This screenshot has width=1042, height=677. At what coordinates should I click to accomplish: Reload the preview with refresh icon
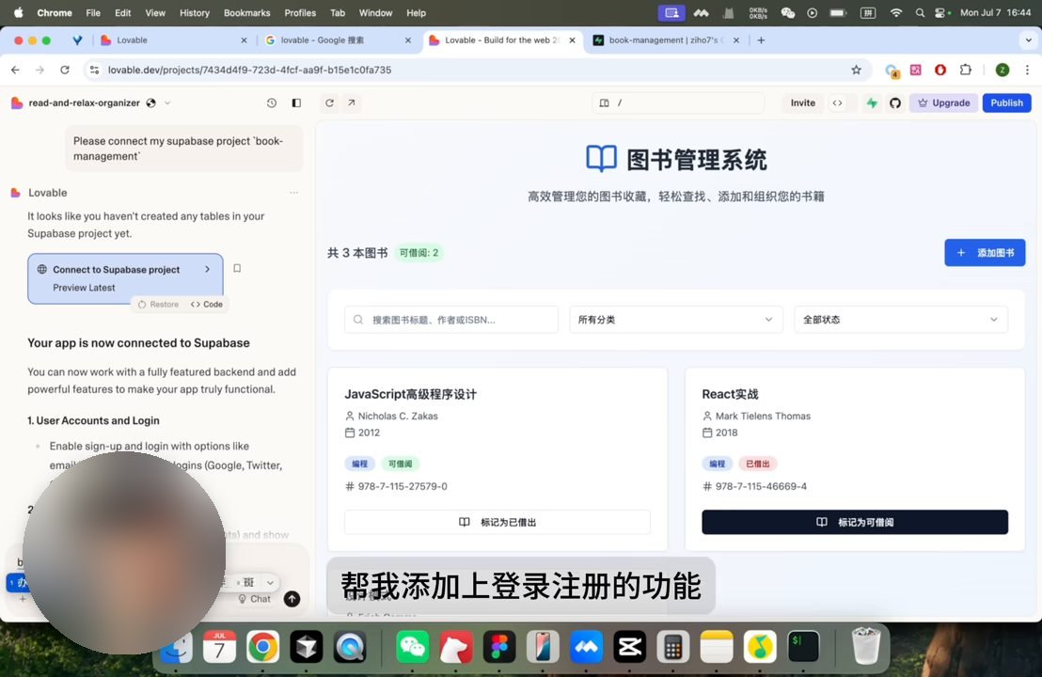[x=329, y=103]
